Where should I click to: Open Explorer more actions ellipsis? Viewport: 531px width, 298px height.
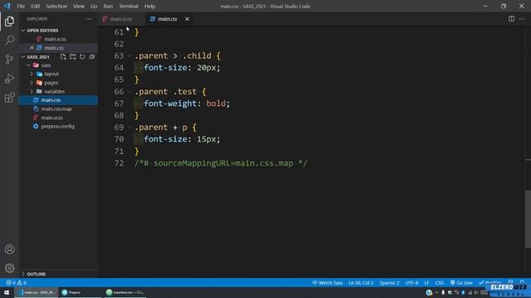click(89, 19)
